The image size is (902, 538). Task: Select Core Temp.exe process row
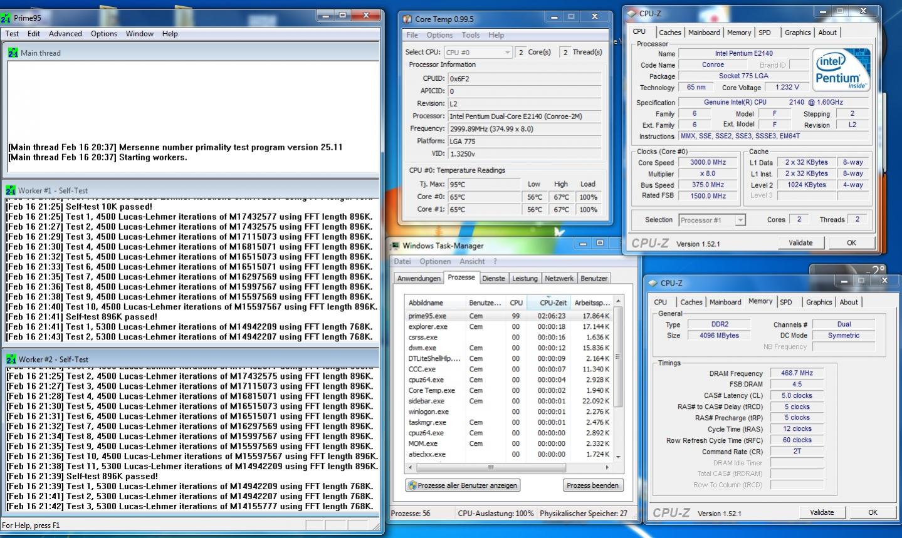pos(508,391)
